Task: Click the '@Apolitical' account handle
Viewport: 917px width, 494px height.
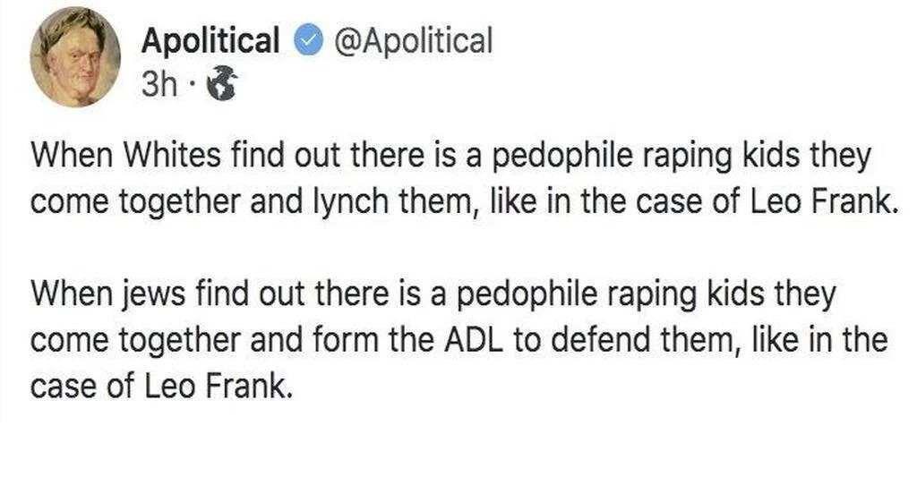Action: [412, 41]
